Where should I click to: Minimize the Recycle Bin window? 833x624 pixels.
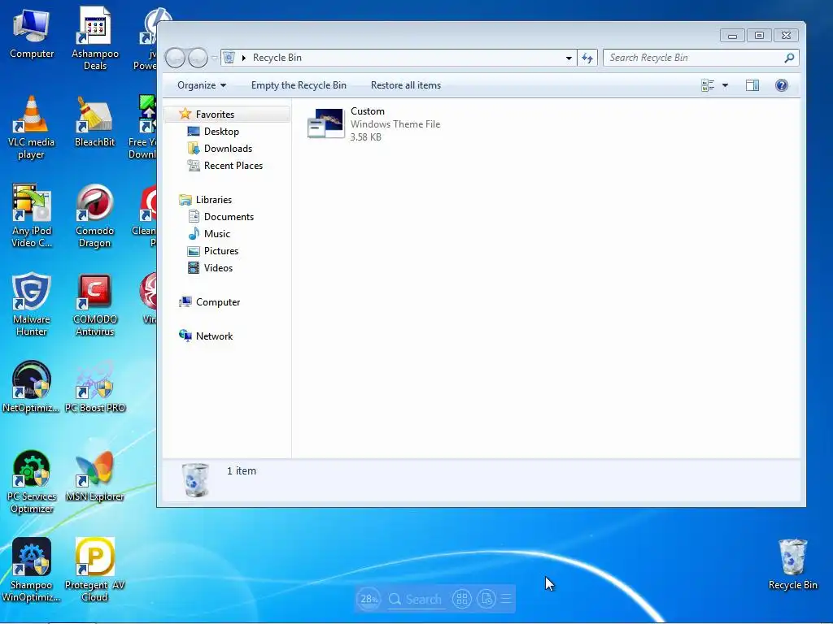pyautogui.click(x=732, y=36)
